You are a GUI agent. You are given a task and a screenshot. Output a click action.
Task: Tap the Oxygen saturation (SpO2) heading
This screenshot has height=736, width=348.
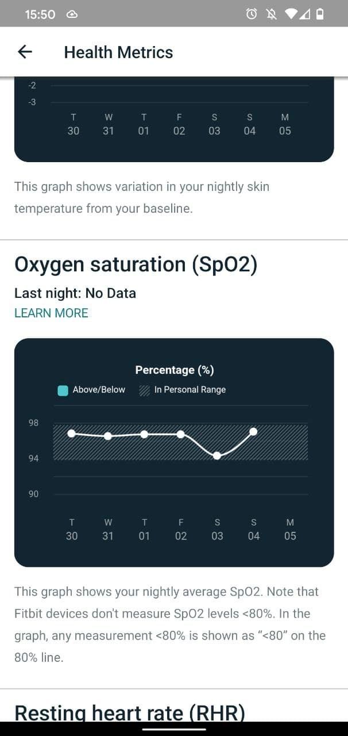(136, 264)
